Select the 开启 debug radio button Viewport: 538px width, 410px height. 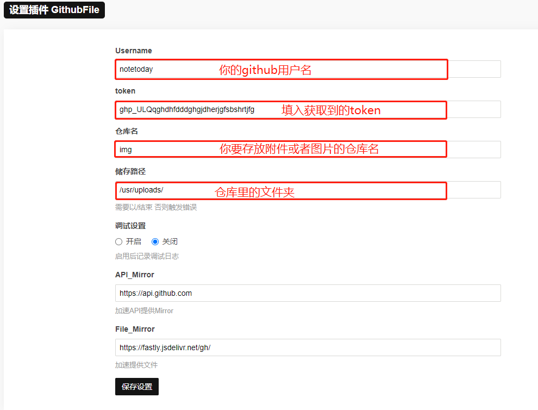[x=118, y=242]
